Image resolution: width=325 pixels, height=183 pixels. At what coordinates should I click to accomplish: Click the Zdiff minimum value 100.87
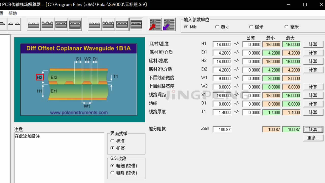pos(271,129)
